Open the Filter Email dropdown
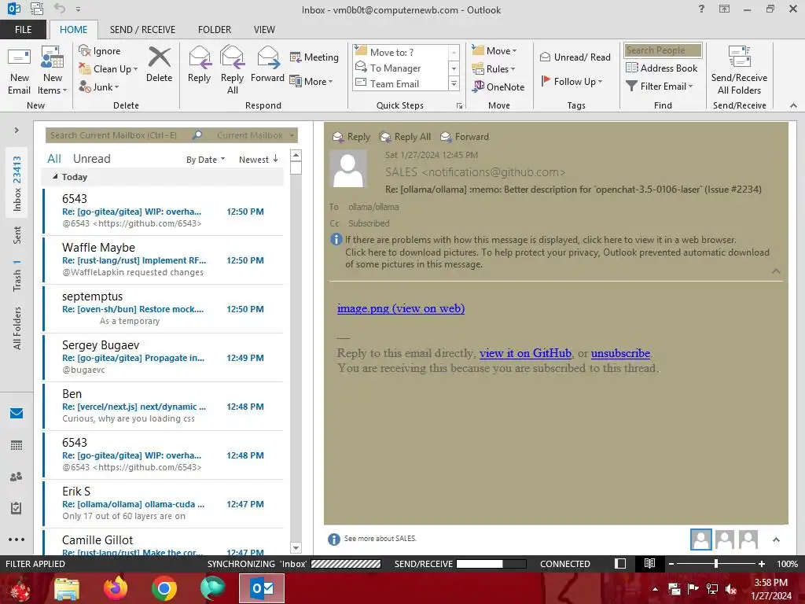This screenshot has height=604, width=805. tap(660, 87)
